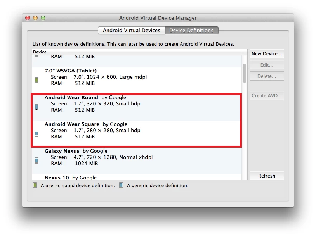Click the generic definition legend icon

(121, 186)
